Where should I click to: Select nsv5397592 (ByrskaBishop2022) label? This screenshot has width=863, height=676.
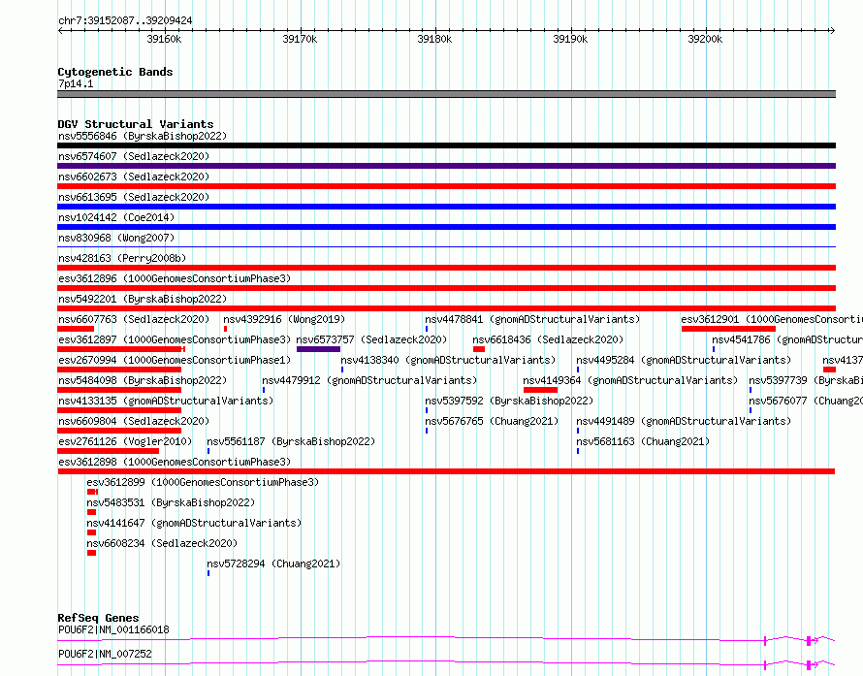click(509, 401)
